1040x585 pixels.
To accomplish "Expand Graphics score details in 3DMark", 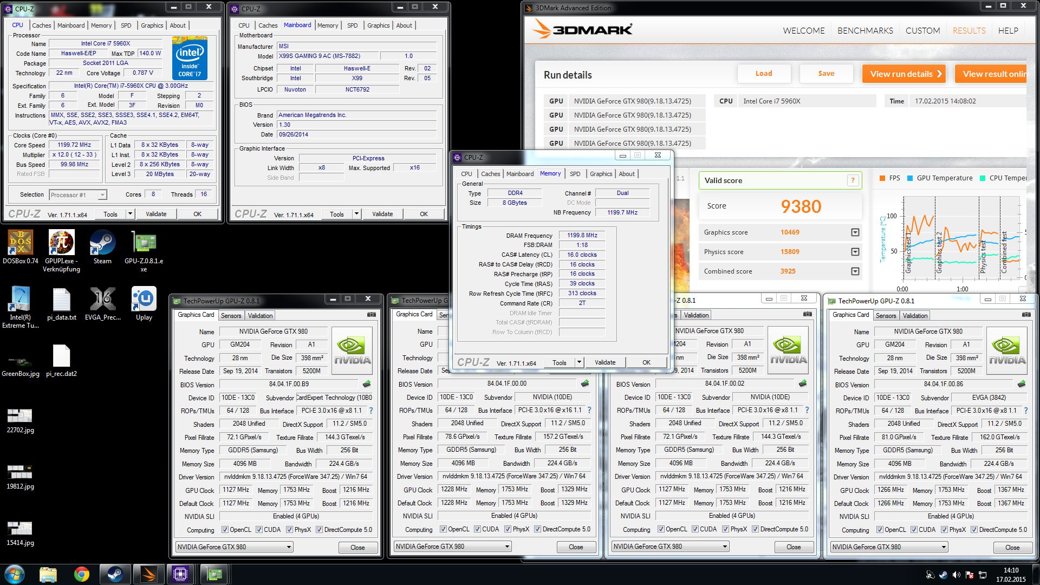I will click(855, 232).
